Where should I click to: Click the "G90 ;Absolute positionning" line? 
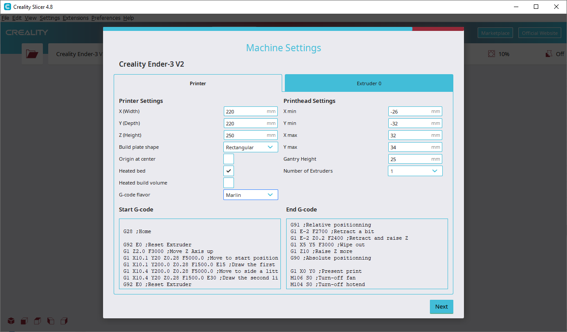click(331, 258)
